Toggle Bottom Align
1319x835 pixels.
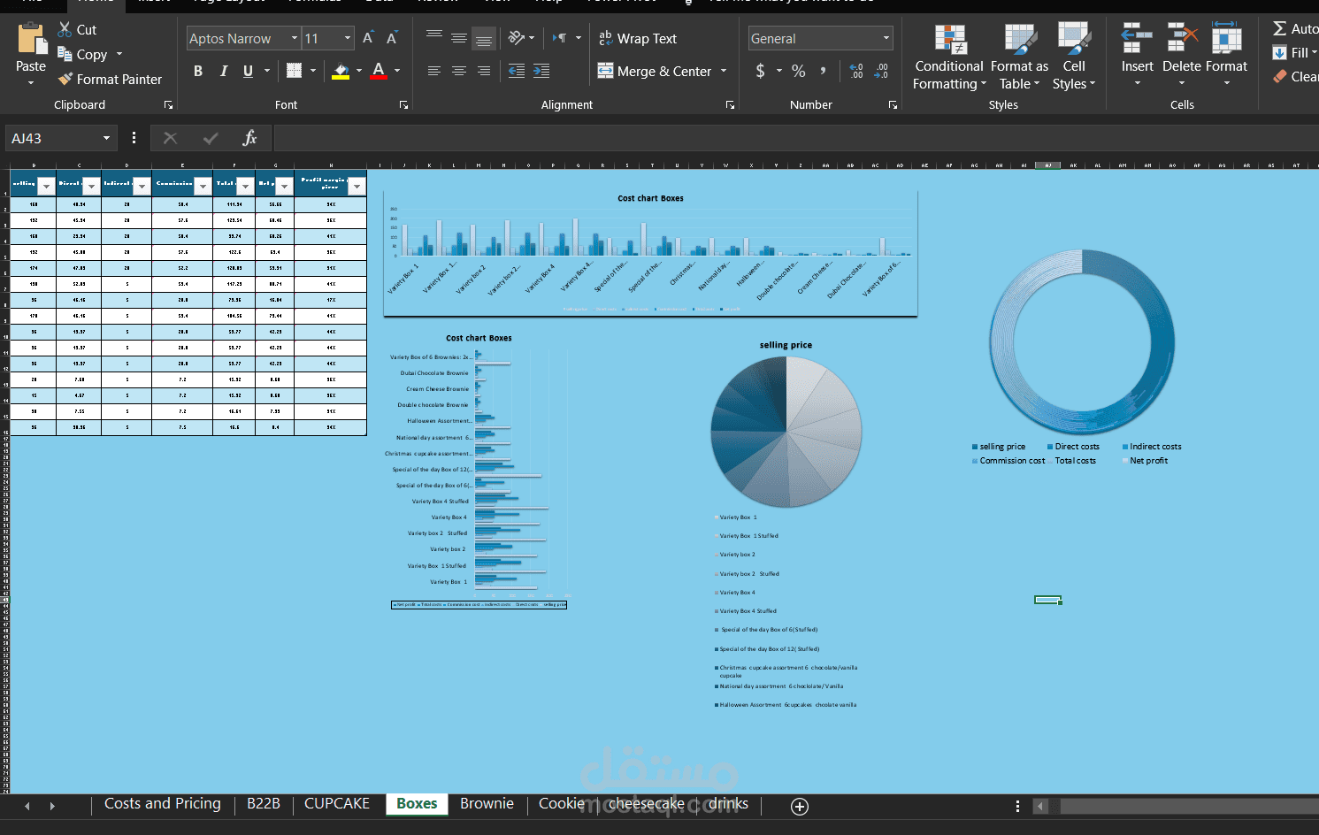483,38
